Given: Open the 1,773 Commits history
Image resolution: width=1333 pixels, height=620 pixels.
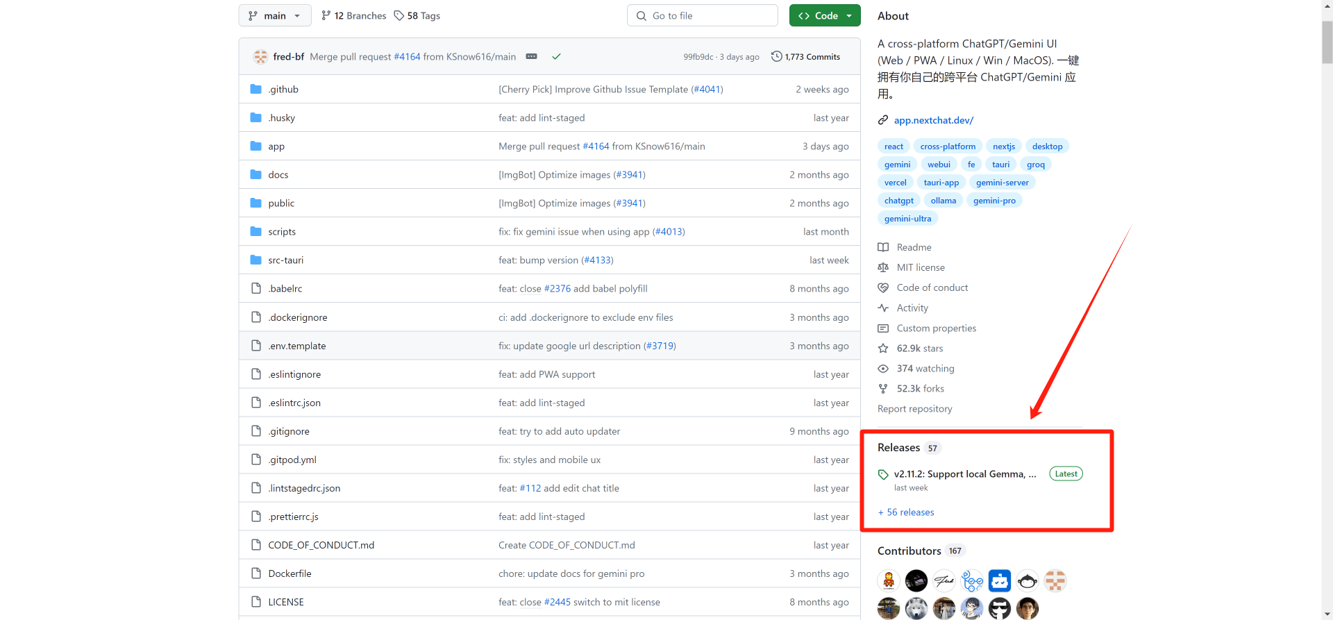Looking at the screenshot, I should point(805,56).
